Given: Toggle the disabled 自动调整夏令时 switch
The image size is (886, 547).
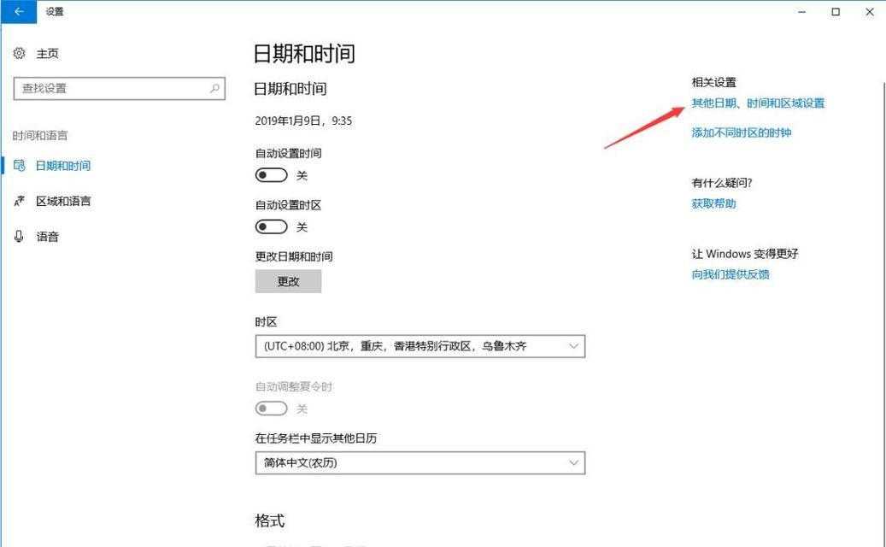Looking at the screenshot, I should (271, 408).
